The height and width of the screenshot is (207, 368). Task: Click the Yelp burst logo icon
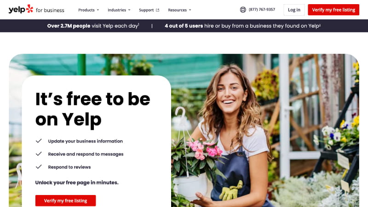(29, 8)
